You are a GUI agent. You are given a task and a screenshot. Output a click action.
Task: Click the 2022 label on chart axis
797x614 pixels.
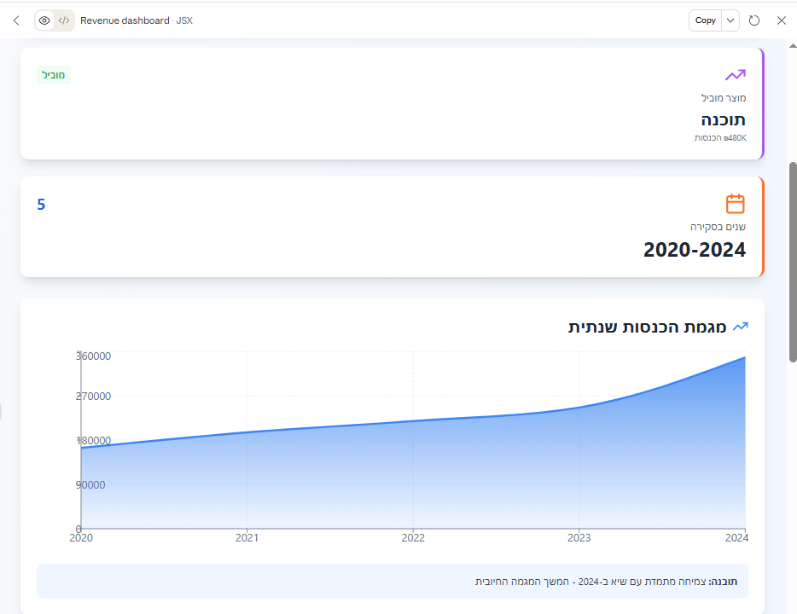point(413,538)
